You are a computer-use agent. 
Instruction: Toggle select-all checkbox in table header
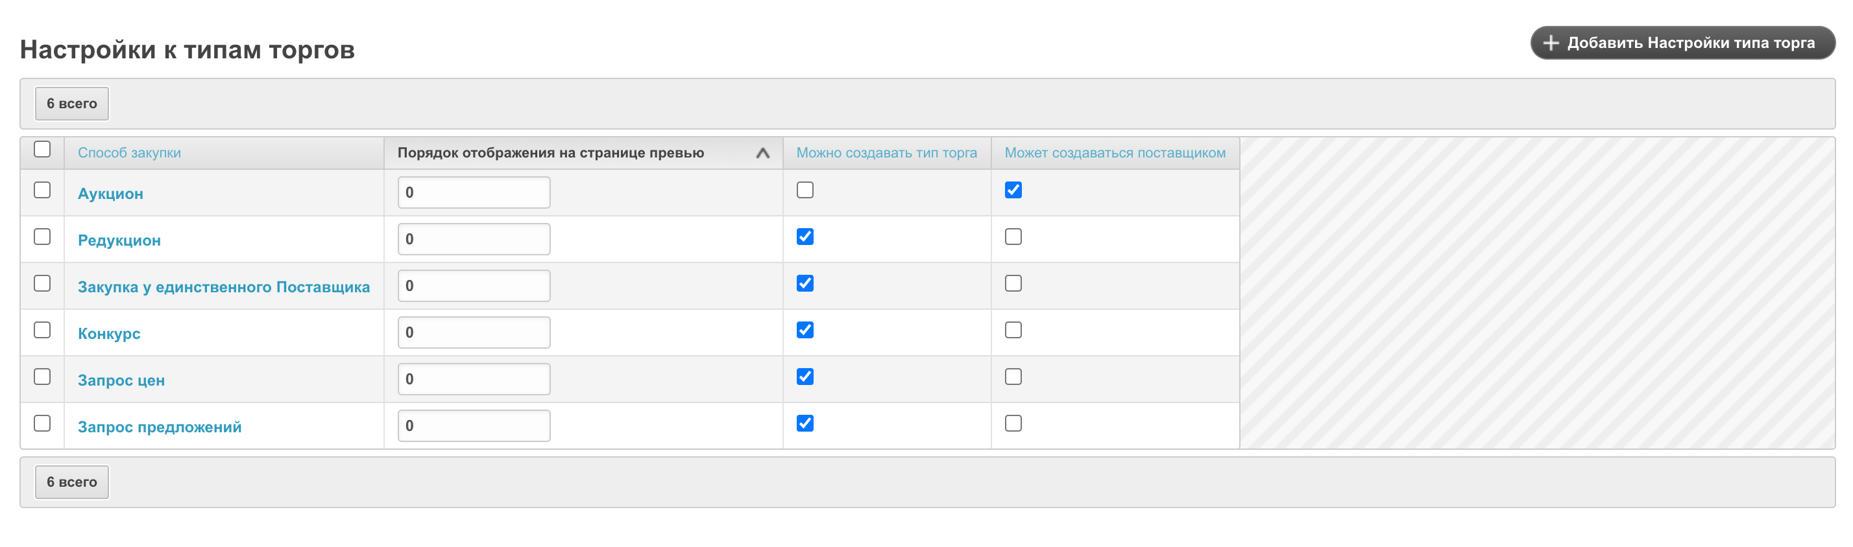pos(42,150)
